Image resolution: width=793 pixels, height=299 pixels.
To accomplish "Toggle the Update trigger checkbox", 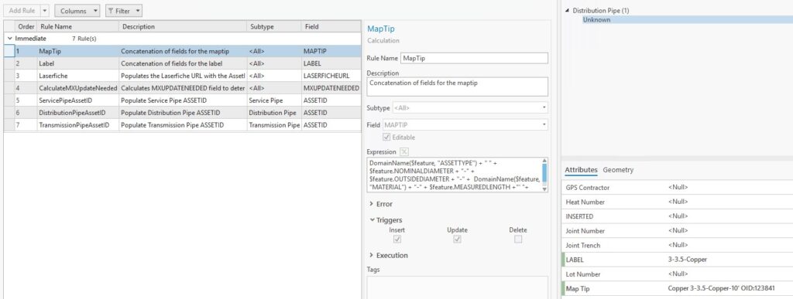I will (457, 240).
